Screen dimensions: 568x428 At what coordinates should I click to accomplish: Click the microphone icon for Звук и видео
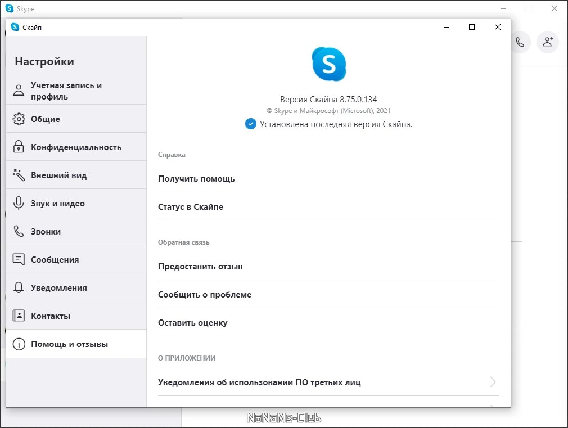(x=19, y=203)
